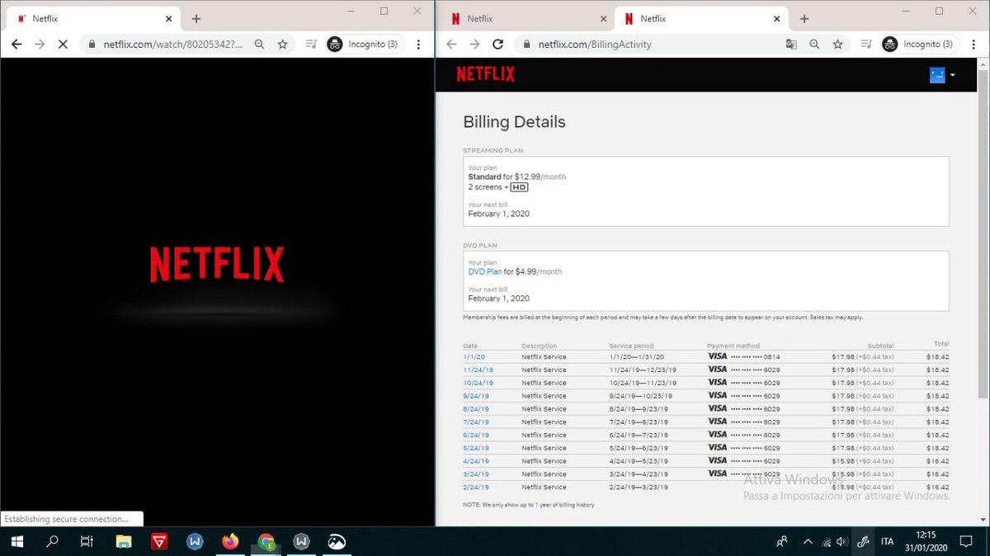The height and width of the screenshot is (556, 990).
Task: View site info lock icon for BillingActivity
Action: [x=527, y=44]
